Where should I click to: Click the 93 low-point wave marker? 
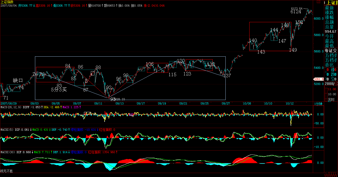[x=113, y=99]
